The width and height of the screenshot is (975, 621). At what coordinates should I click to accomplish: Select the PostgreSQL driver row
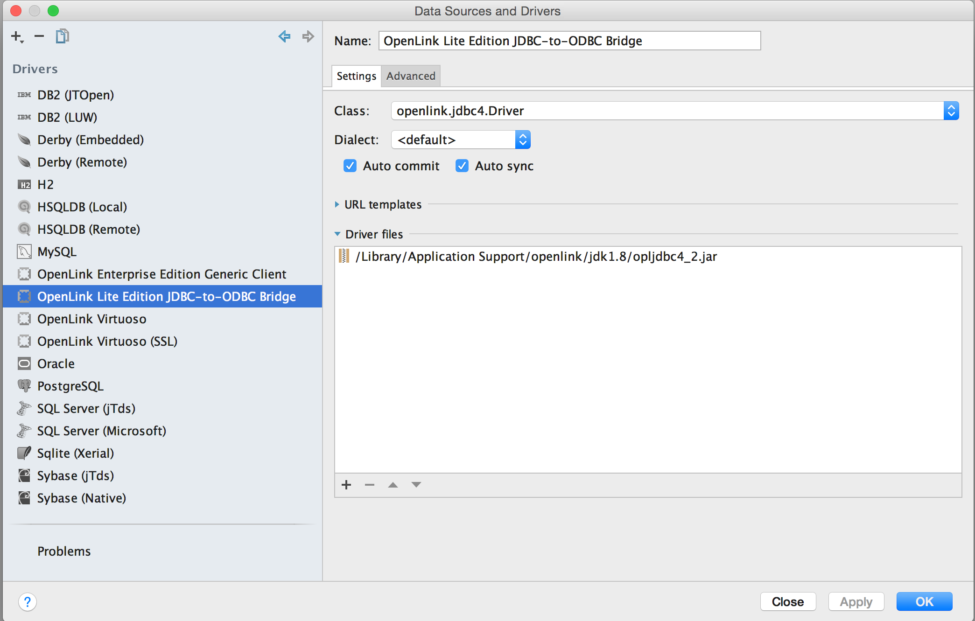point(162,386)
